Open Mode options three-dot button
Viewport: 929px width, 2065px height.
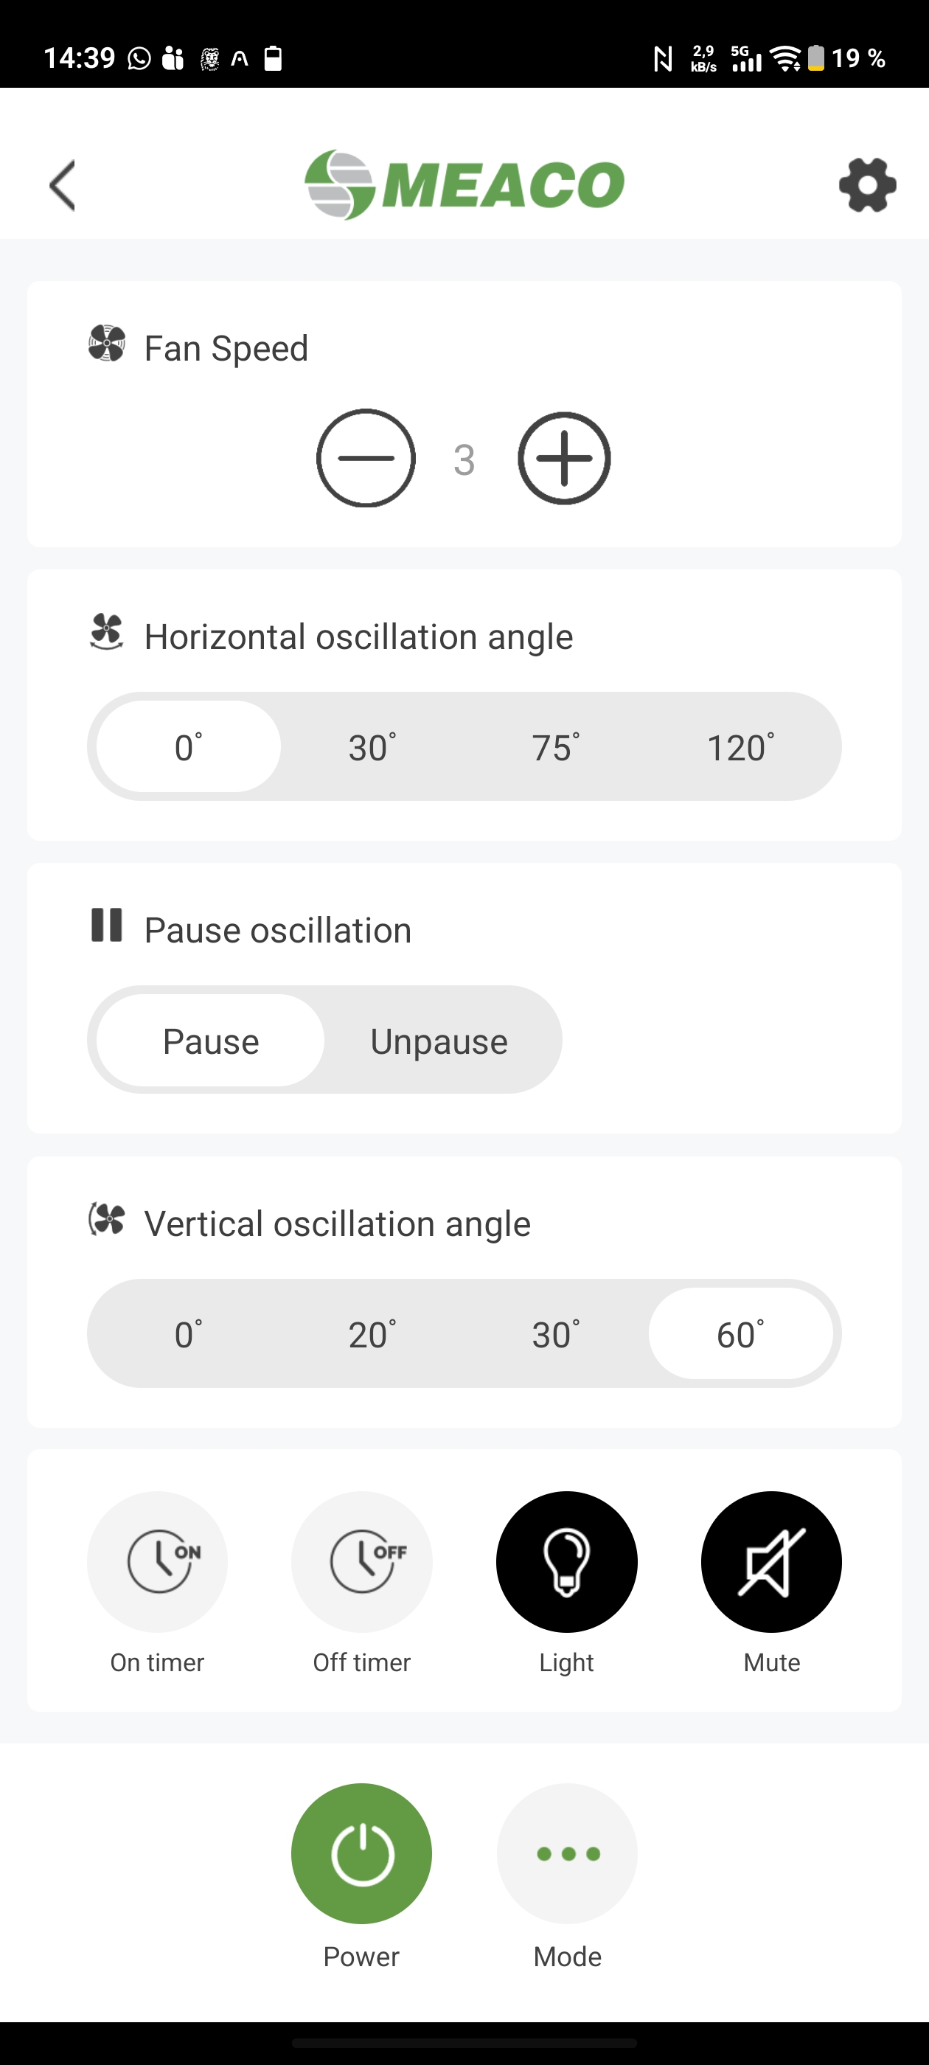567,1853
